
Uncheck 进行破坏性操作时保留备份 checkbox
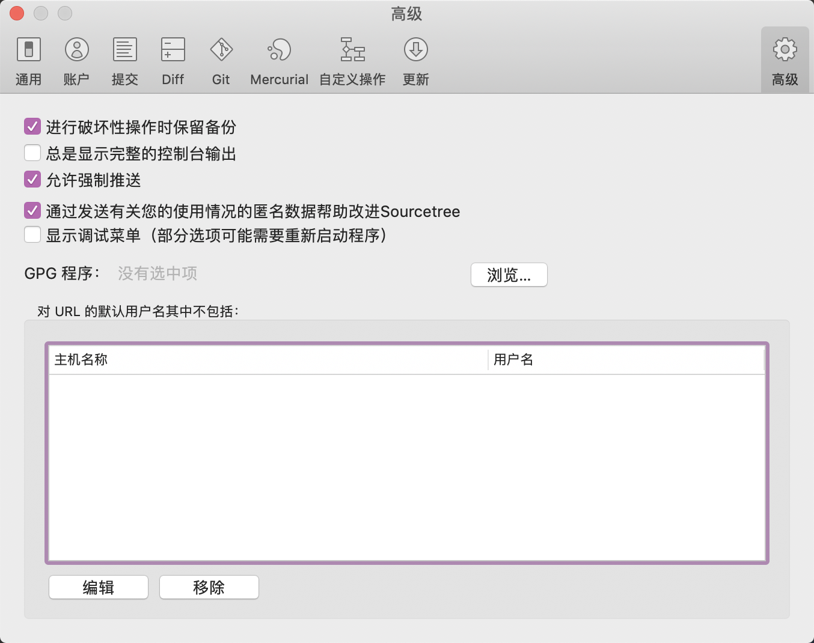pos(32,127)
